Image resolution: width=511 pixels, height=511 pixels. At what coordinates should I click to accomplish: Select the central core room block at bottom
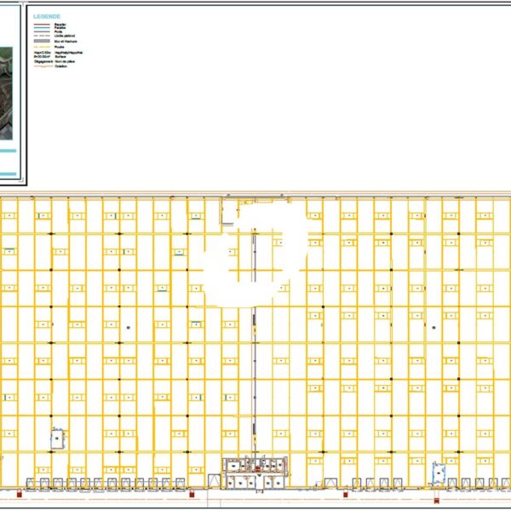255,474
